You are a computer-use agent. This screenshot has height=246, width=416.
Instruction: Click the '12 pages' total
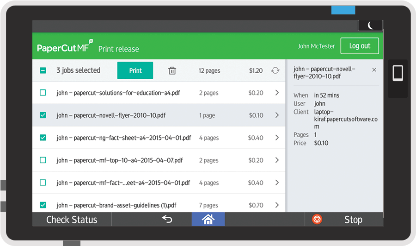tap(209, 71)
